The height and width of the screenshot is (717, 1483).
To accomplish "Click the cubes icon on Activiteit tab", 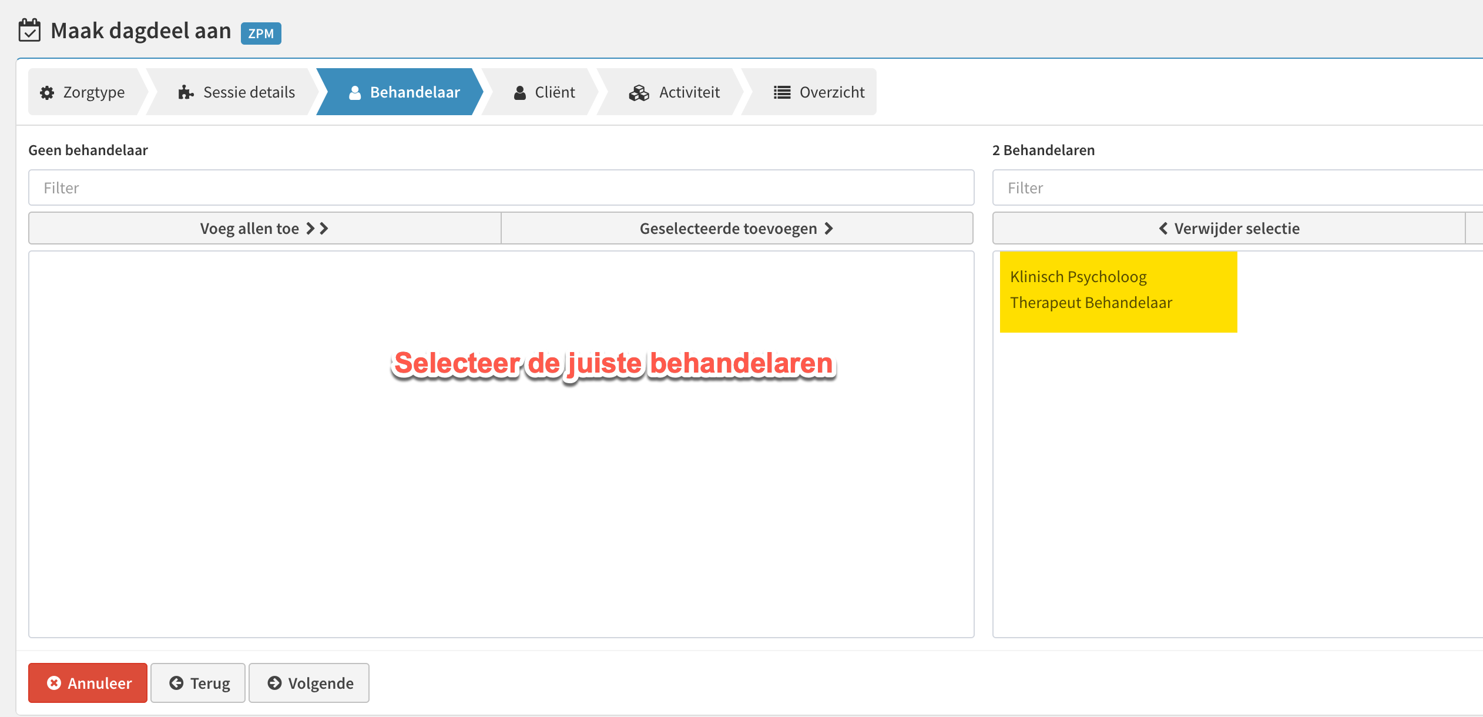I will tap(639, 93).
